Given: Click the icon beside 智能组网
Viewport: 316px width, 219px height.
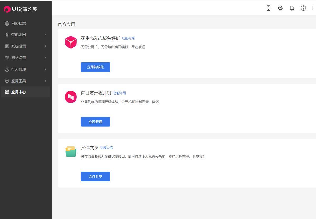Looking at the screenshot, I should click(7, 34).
